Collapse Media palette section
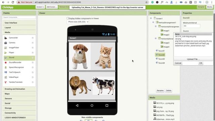215x121 pixels. 19,32
